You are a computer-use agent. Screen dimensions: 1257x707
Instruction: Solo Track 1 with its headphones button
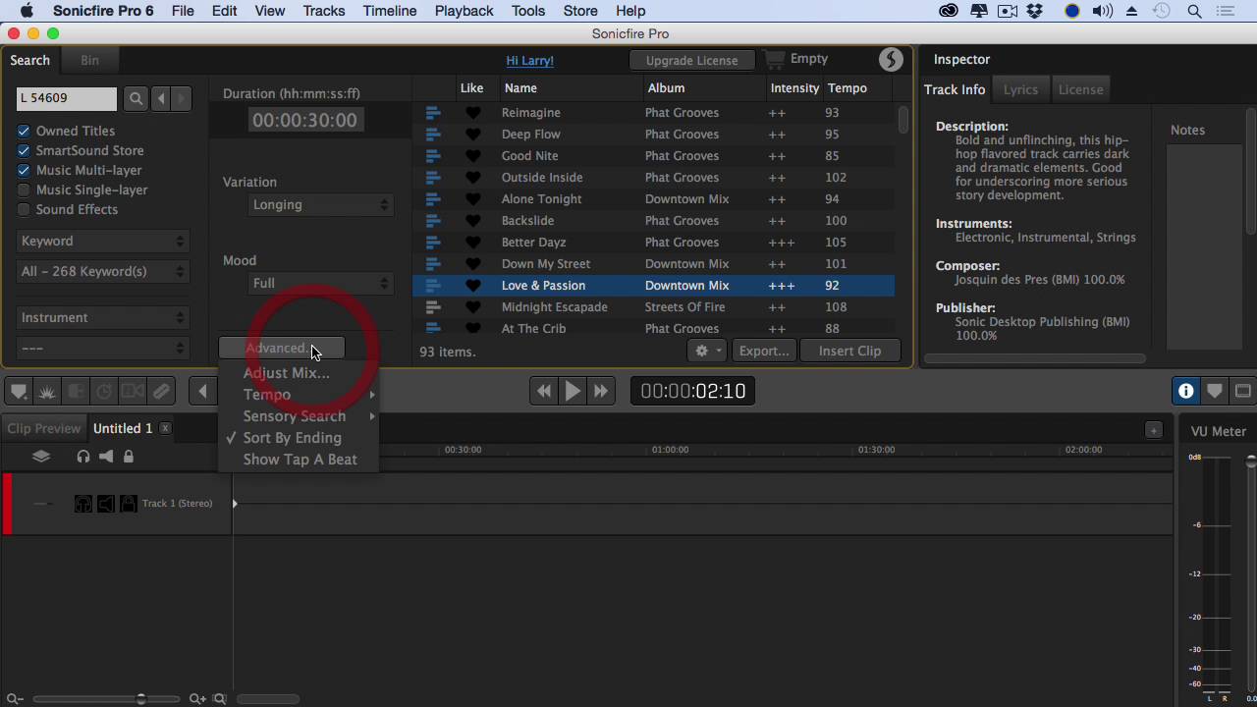coord(83,504)
